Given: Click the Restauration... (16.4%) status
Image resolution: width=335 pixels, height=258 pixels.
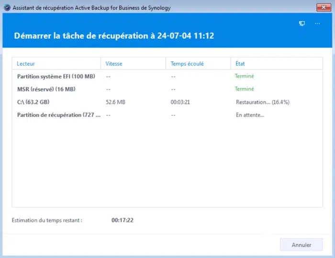Looking at the screenshot, I should click(263, 102).
